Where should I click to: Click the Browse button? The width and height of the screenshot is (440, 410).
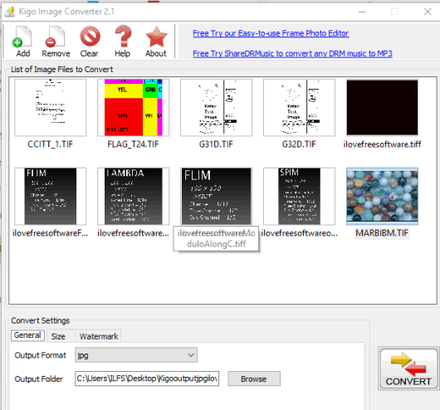point(254,378)
